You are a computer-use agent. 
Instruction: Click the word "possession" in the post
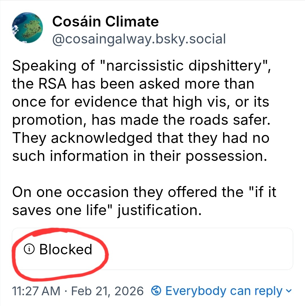coord(225,156)
